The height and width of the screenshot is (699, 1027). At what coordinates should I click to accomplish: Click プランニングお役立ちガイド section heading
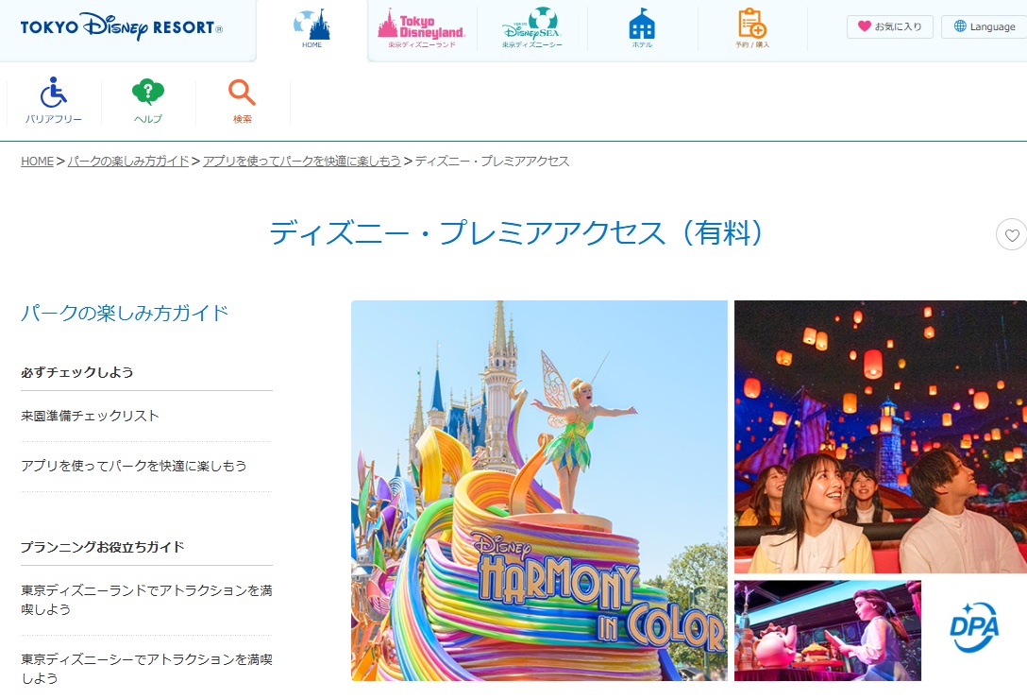click(x=103, y=547)
